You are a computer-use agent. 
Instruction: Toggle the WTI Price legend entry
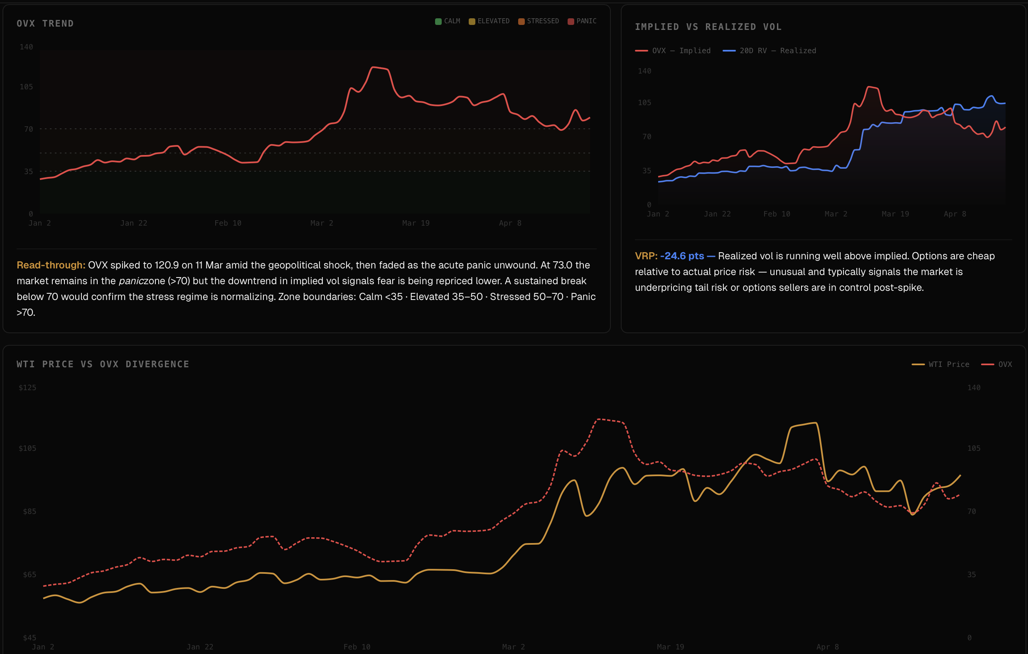[x=940, y=364]
